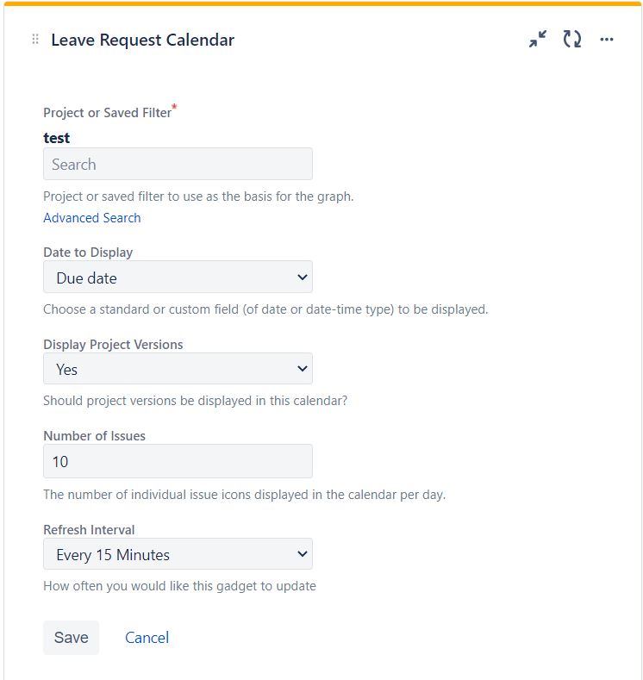Screen dimensions: 643x680
Task: Click the Display Project Versions label
Action: (x=113, y=345)
